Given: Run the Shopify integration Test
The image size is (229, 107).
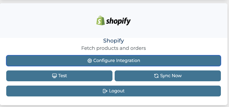Looking at the screenshot, I should coord(59,76).
